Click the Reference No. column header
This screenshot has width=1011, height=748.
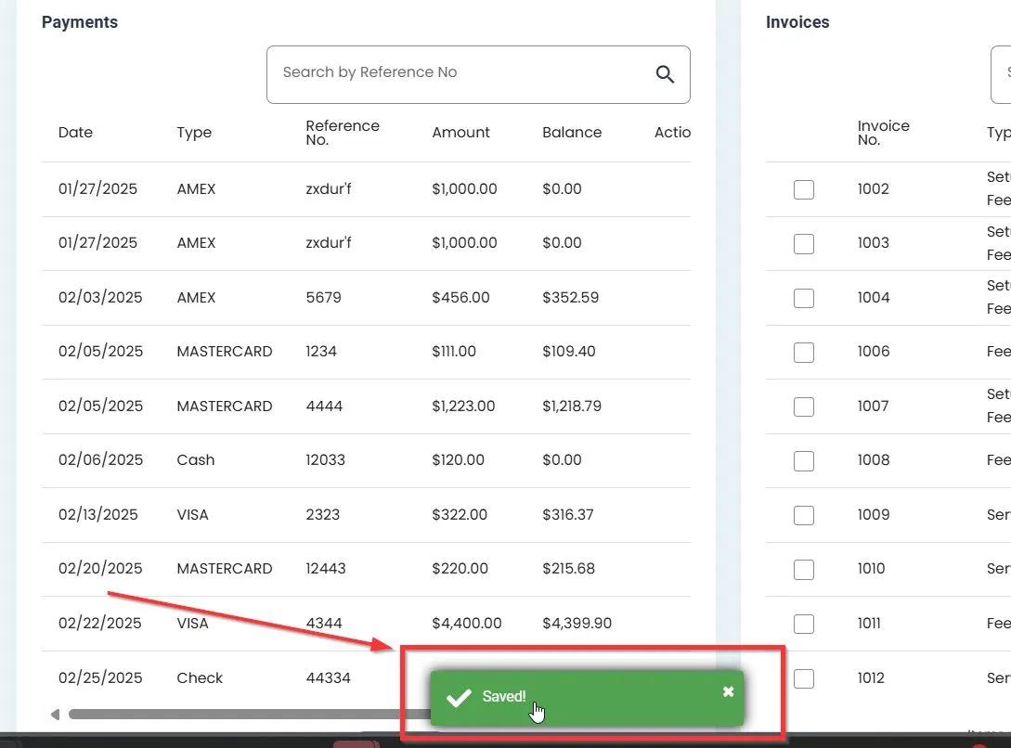(x=342, y=133)
